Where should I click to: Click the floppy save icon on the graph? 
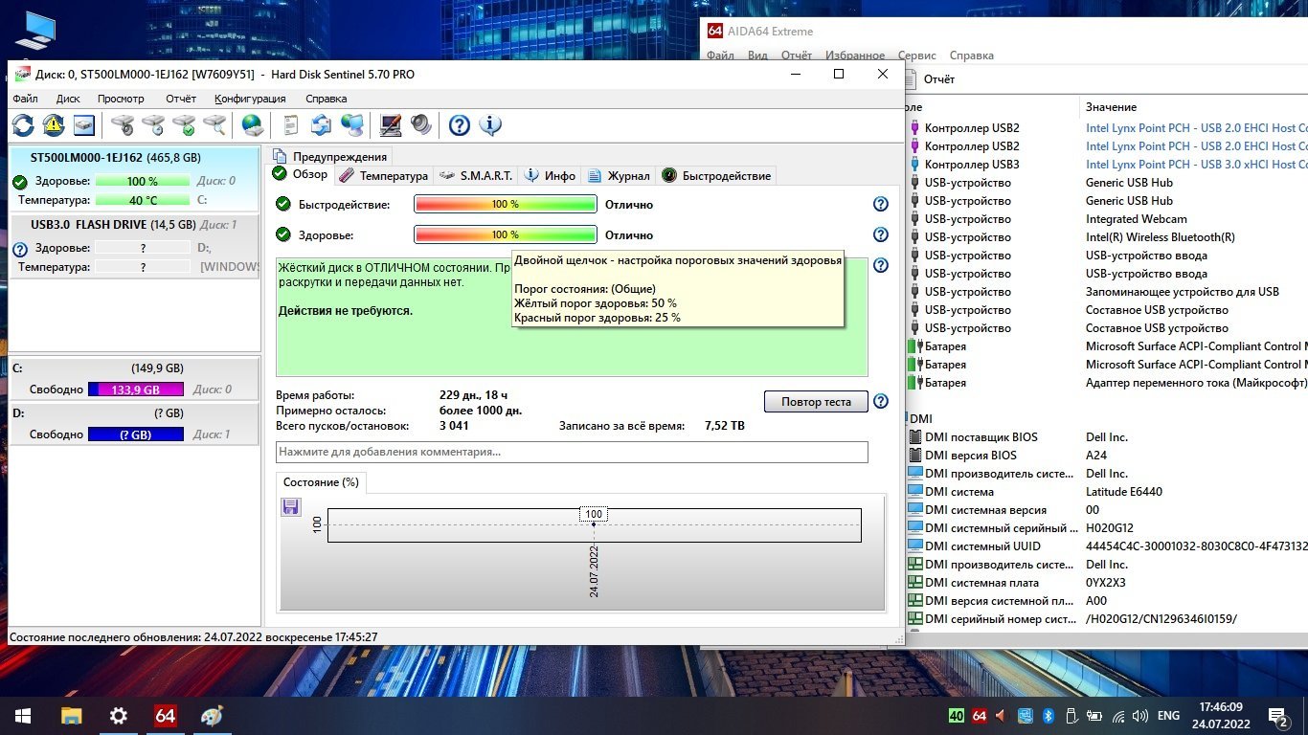click(291, 507)
